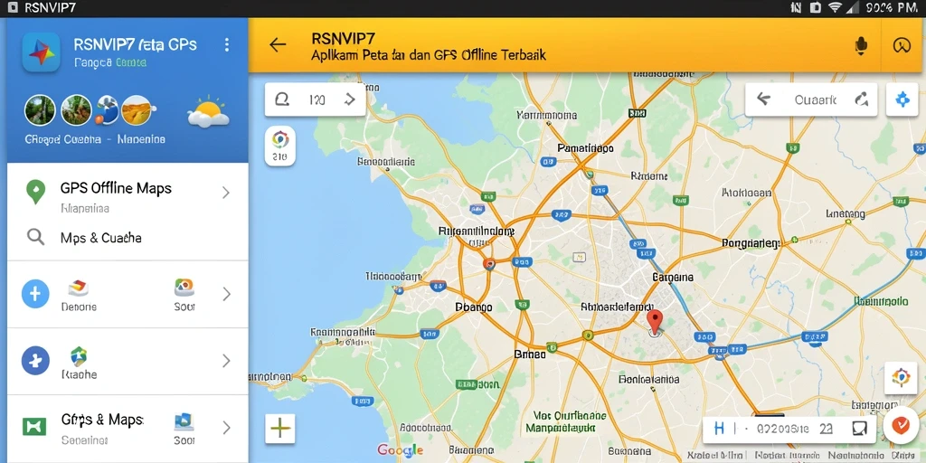Tap the magnifier icon beside Mps & Cuacha

point(36,238)
